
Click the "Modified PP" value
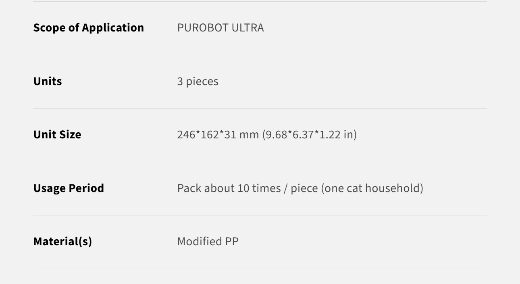(208, 242)
